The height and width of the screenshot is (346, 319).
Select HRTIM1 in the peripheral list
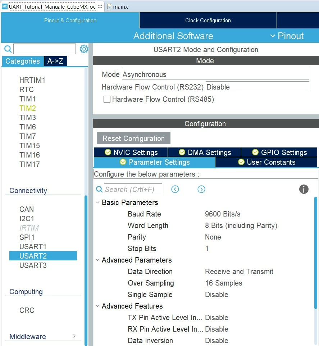tap(32, 80)
